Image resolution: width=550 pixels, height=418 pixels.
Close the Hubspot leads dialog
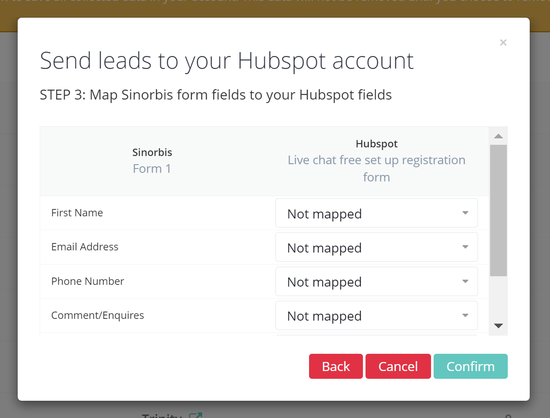tap(503, 42)
